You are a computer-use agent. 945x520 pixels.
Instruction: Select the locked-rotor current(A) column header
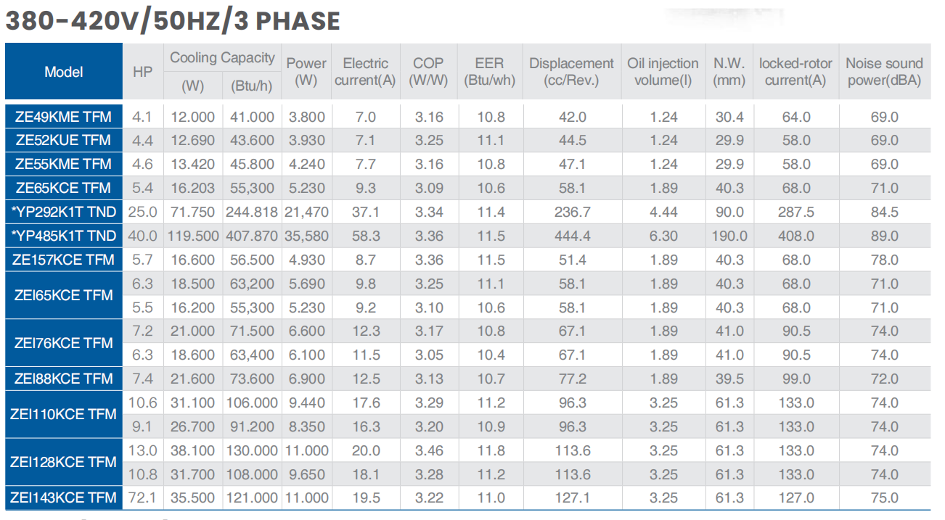coord(795,72)
